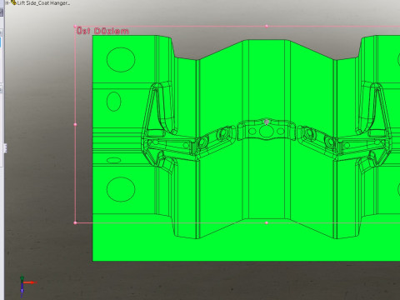Select the center circle of the middle bracket

266,132
